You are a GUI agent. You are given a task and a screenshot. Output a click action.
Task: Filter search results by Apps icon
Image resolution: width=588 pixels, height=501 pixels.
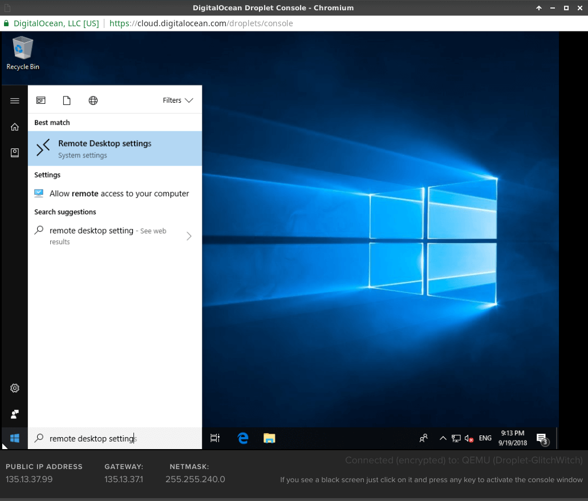pos(41,100)
